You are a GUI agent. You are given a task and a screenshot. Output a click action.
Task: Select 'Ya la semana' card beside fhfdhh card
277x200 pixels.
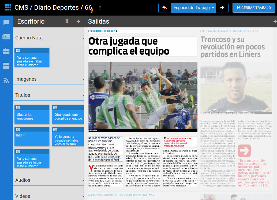click(68, 136)
